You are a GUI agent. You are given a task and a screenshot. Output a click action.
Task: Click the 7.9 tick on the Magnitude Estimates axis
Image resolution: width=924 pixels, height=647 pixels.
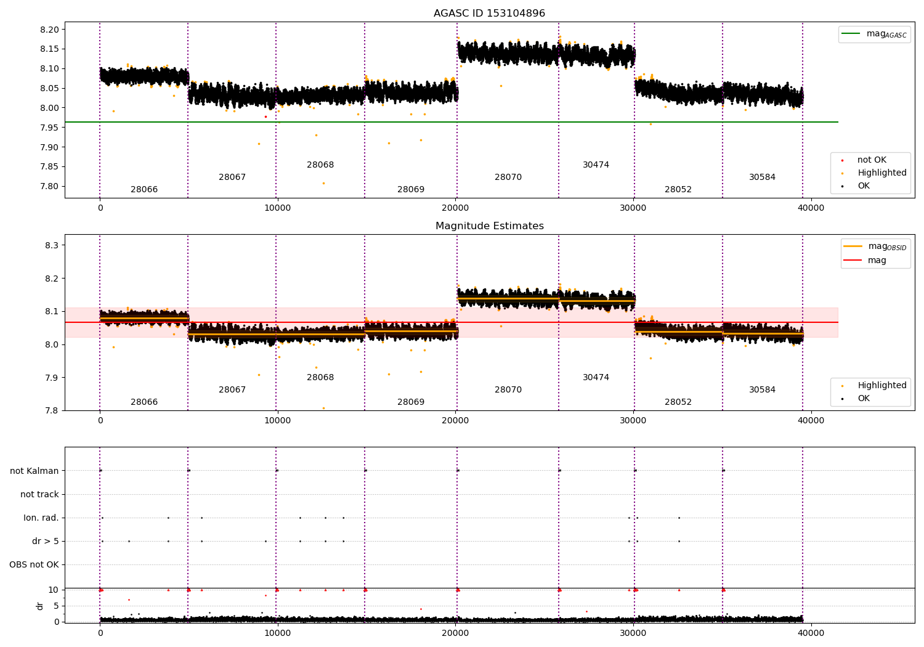52,378
